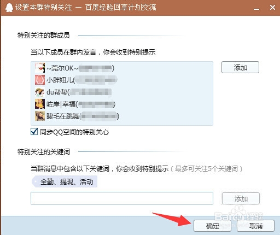Select the 咗岸|幸福 member row

[x=122, y=104]
